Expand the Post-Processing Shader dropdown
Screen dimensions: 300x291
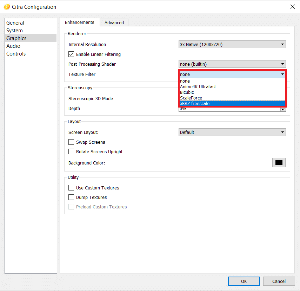[x=232, y=64]
